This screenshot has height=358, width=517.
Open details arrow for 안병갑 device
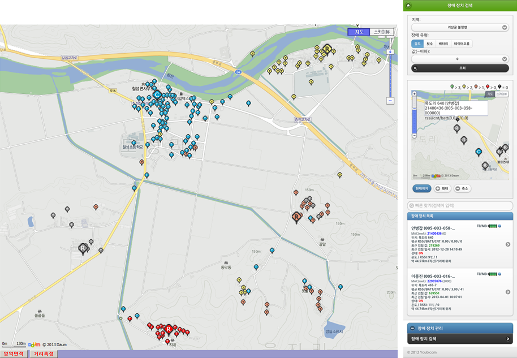507,244
